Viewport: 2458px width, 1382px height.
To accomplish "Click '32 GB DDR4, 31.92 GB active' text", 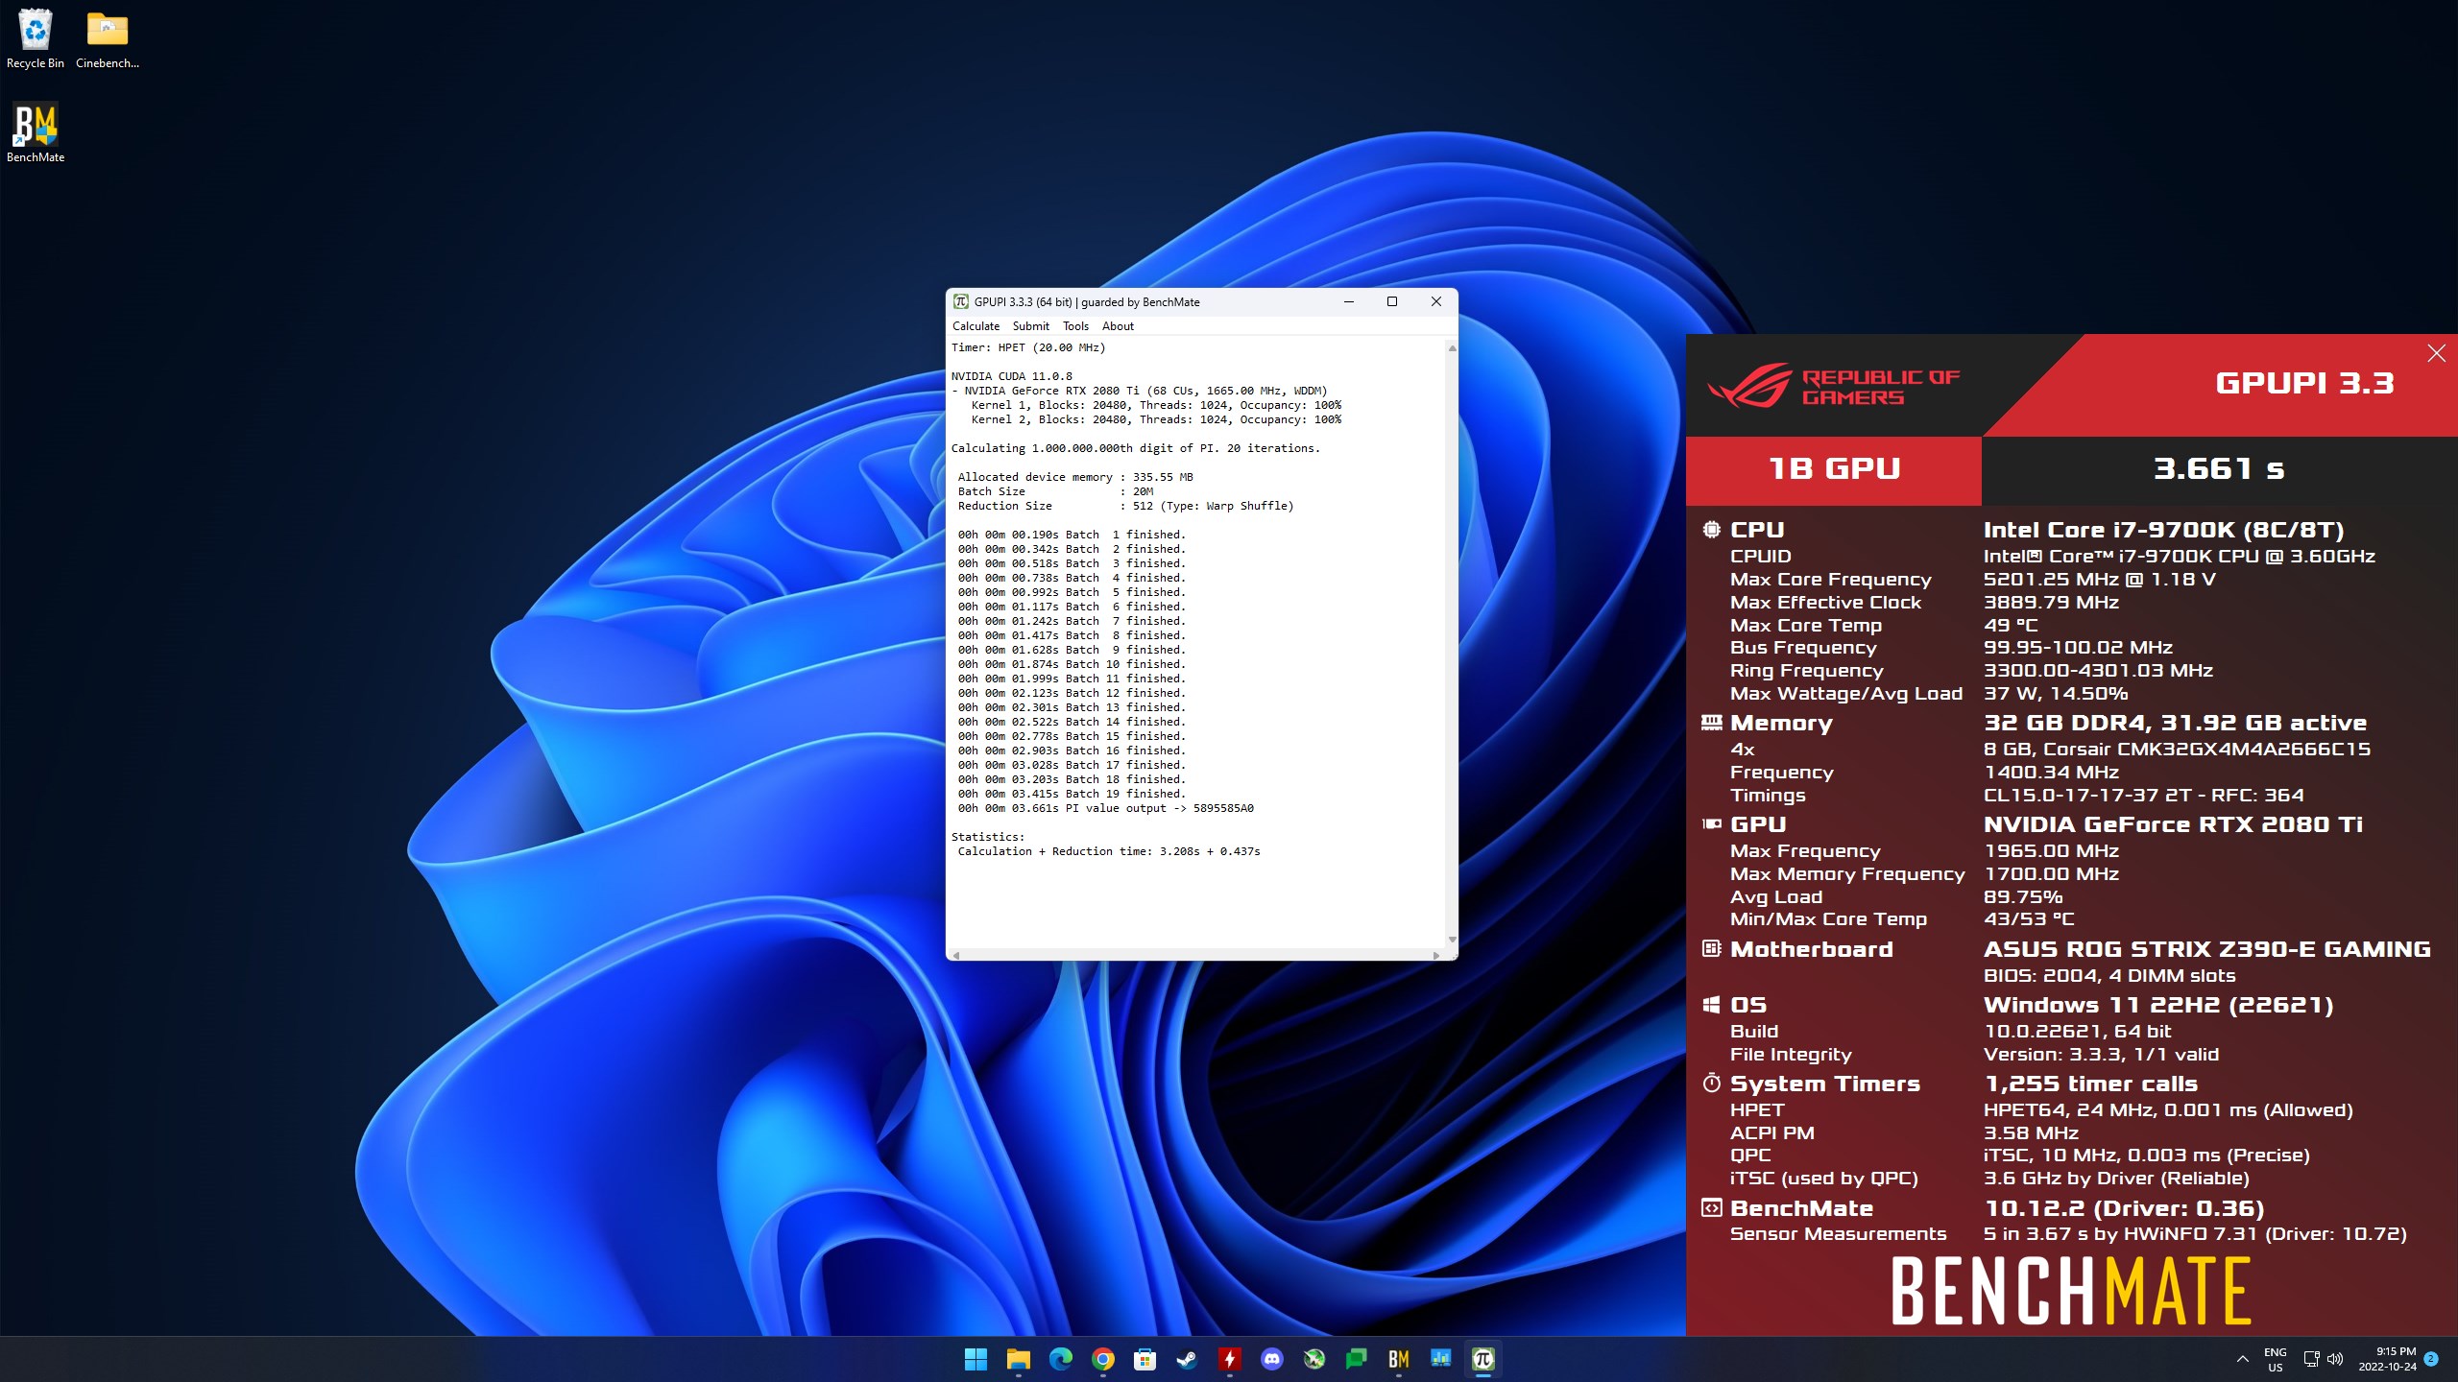I will click(x=2175, y=723).
